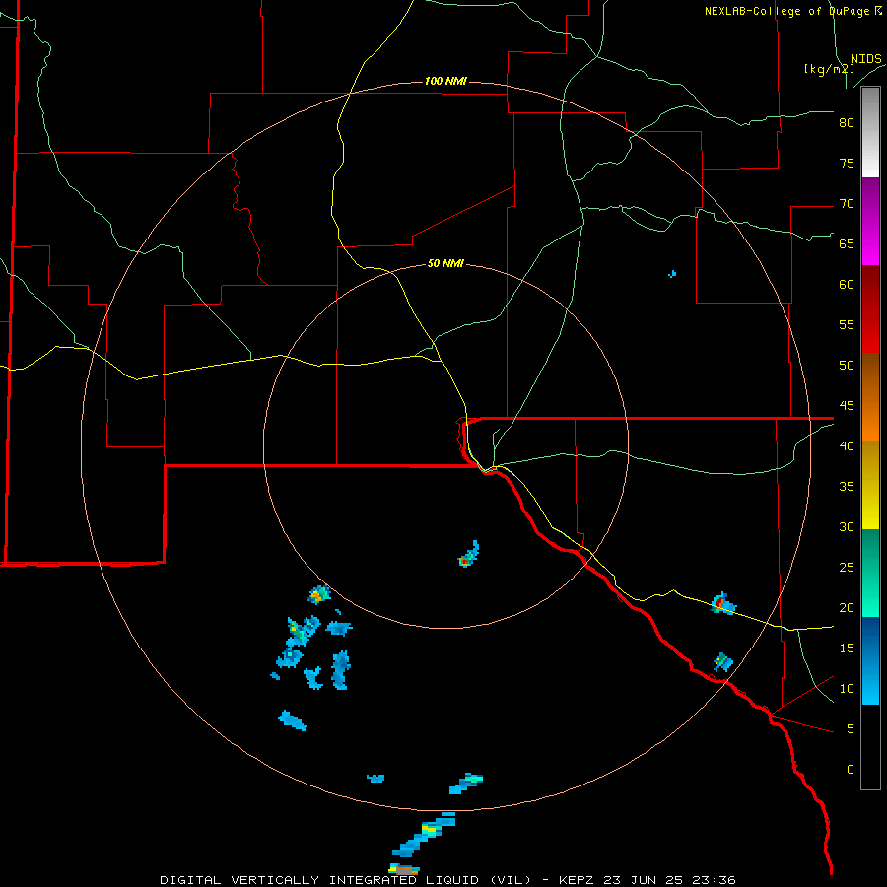Viewport: 887px width, 887px height.
Task: Click the 35 value on color scale
Action: (847, 487)
